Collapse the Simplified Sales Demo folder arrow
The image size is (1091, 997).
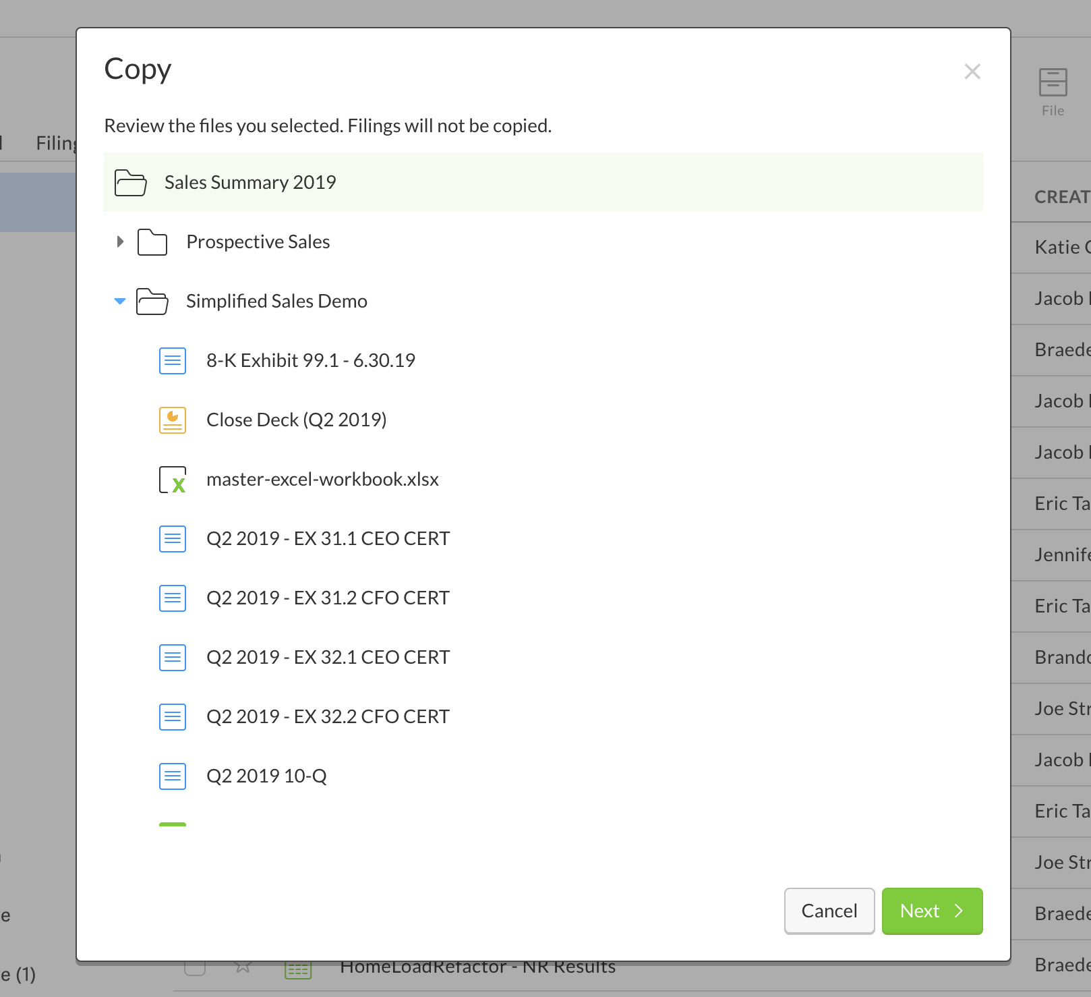pos(120,301)
